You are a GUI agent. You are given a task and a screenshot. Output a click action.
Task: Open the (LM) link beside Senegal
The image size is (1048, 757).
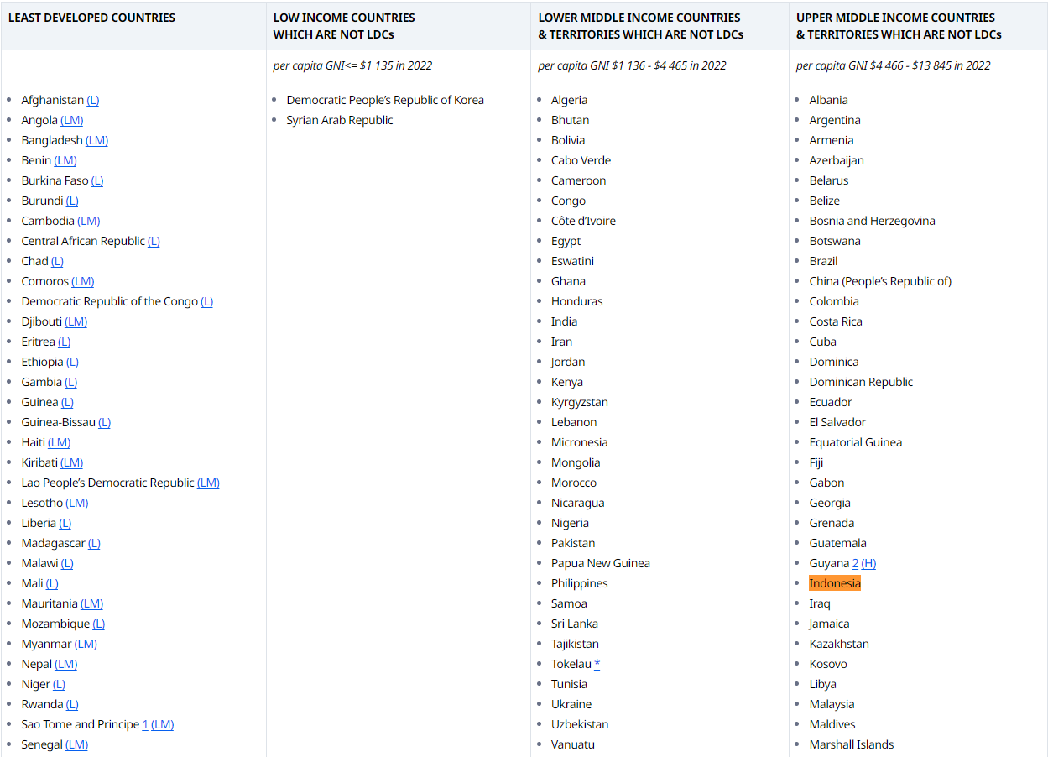[76, 744]
